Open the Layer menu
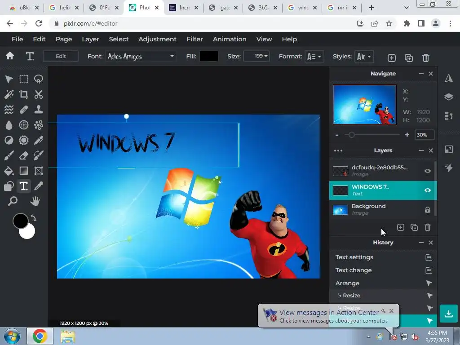This screenshot has height=345, width=460. 90,39
